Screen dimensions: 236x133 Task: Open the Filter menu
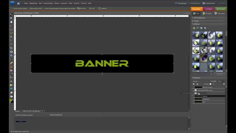70,3
